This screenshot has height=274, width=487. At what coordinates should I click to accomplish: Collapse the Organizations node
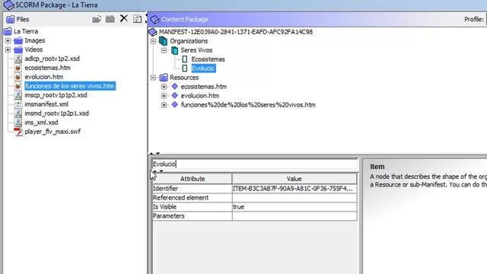click(x=153, y=41)
